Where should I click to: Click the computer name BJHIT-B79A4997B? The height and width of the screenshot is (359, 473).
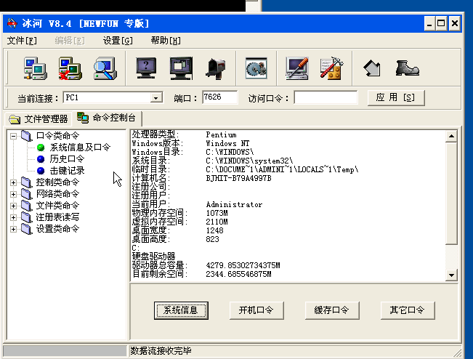(x=238, y=178)
